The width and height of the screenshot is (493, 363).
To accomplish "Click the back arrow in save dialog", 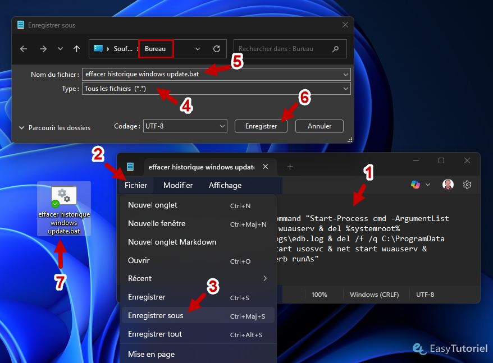I will tap(24, 49).
